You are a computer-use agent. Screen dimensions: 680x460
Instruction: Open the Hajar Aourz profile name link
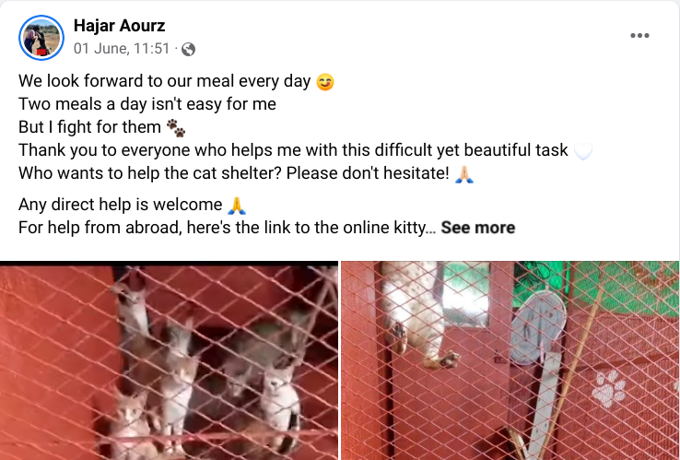click(x=119, y=26)
